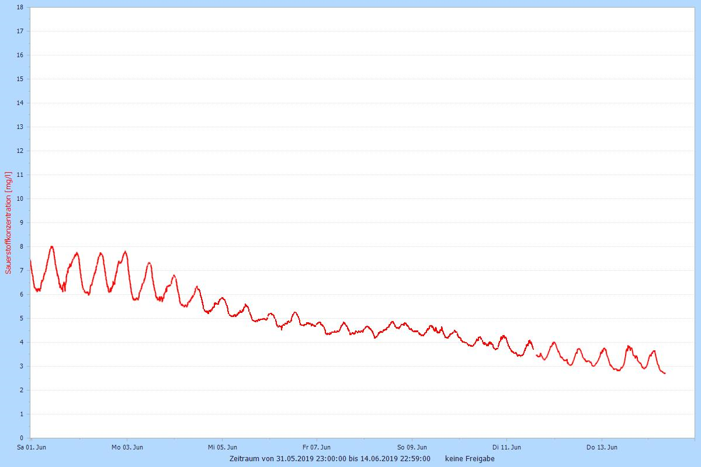Screen dimensions: 701x467
Task: Click the y-axis value 14
Action: pos(20,103)
